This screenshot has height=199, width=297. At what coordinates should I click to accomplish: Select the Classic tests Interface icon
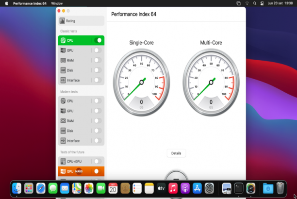63,80
